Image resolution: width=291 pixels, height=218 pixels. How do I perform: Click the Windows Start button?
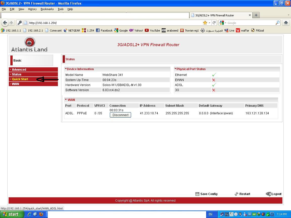click(x=12, y=214)
